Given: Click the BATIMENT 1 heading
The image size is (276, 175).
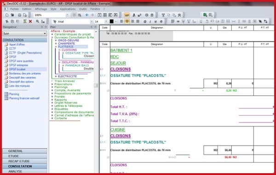Looking at the screenshot, I should tap(121, 50).
